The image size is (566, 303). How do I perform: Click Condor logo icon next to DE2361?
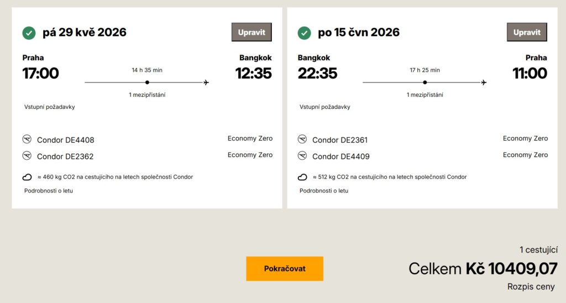click(302, 139)
